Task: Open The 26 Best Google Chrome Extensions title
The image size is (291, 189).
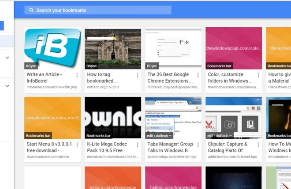Action: click(170, 77)
